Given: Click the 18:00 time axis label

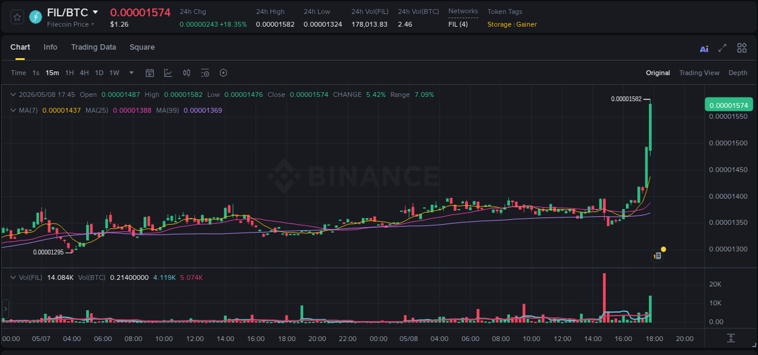Looking at the screenshot, I should click(x=654, y=339).
